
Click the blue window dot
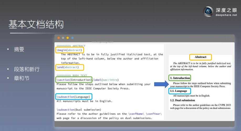click(72, 38)
